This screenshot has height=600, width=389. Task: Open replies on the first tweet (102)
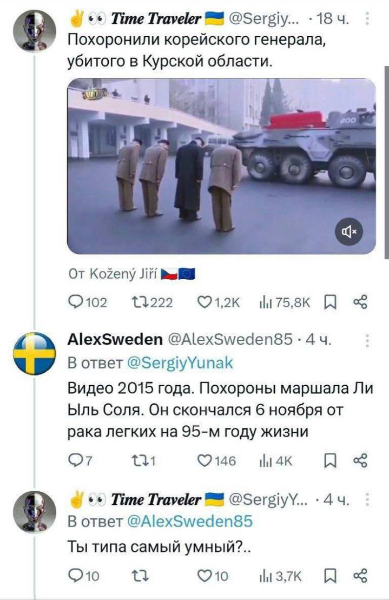(x=88, y=302)
